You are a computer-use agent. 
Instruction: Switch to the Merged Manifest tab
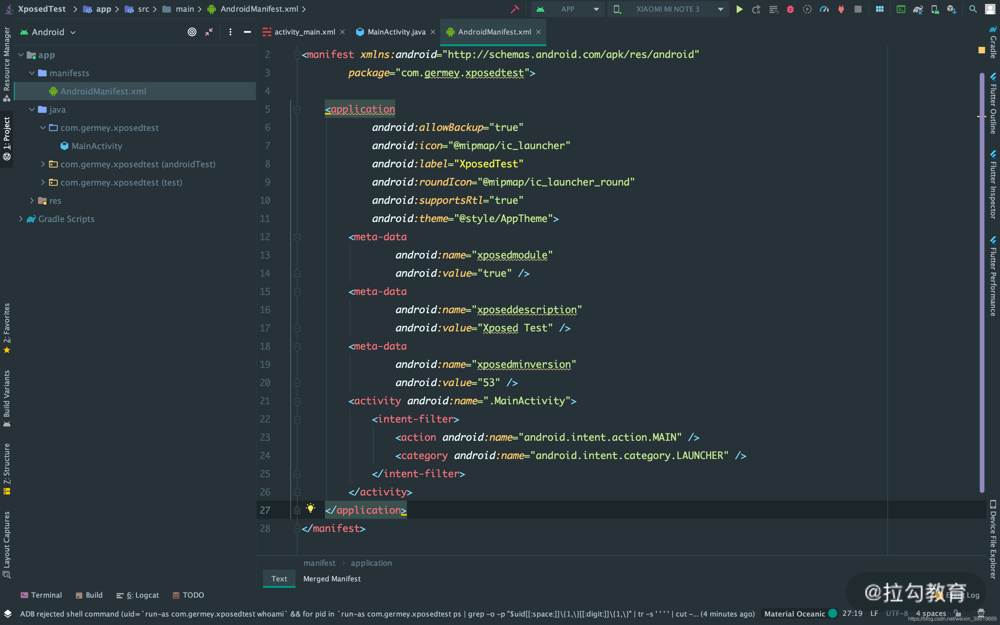point(332,579)
